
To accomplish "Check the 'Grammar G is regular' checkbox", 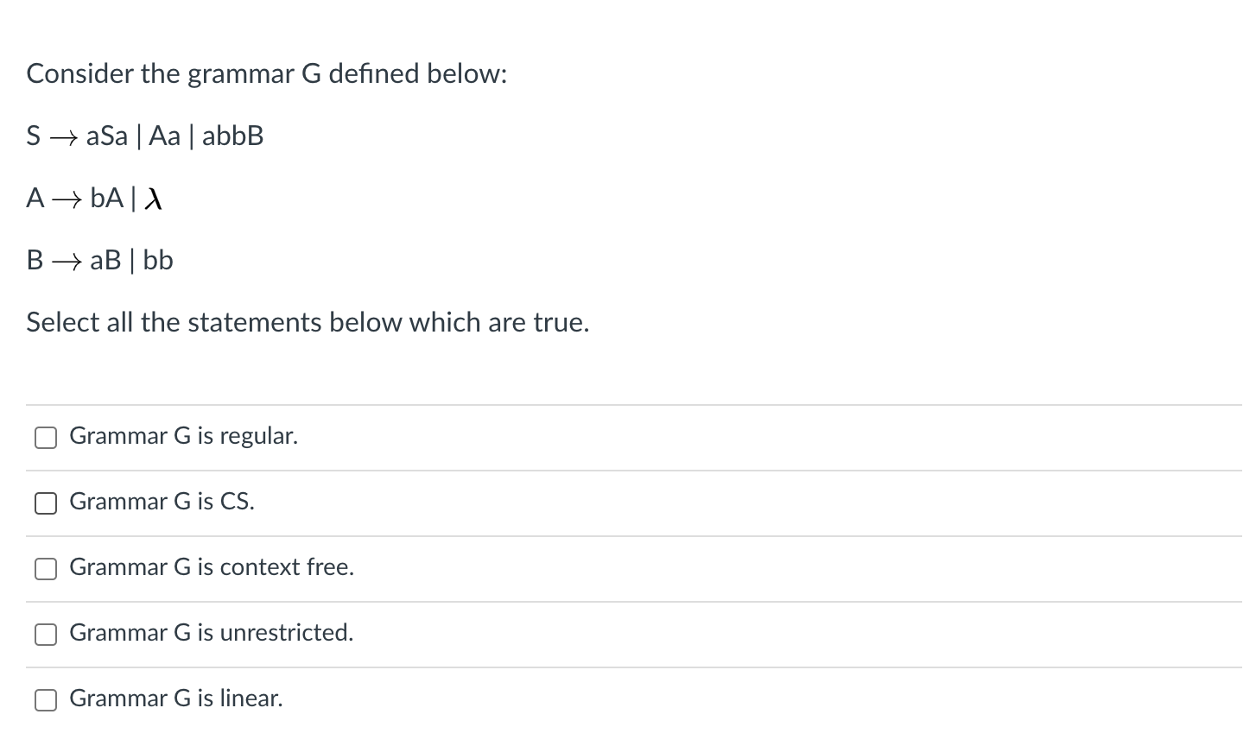I will 45,438.
